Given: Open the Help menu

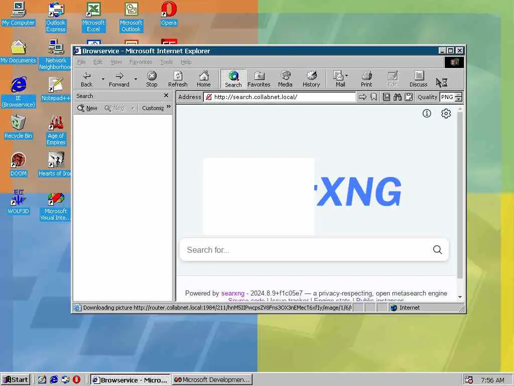Looking at the screenshot, I should pyautogui.click(x=186, y=62).
